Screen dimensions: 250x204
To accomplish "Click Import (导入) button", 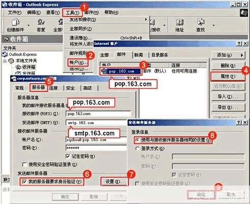I will pos(229,97).
